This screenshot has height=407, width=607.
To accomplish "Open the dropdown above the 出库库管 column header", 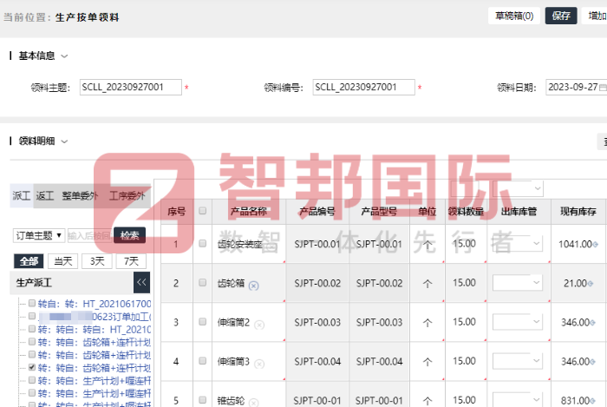I will coord(518,188).
